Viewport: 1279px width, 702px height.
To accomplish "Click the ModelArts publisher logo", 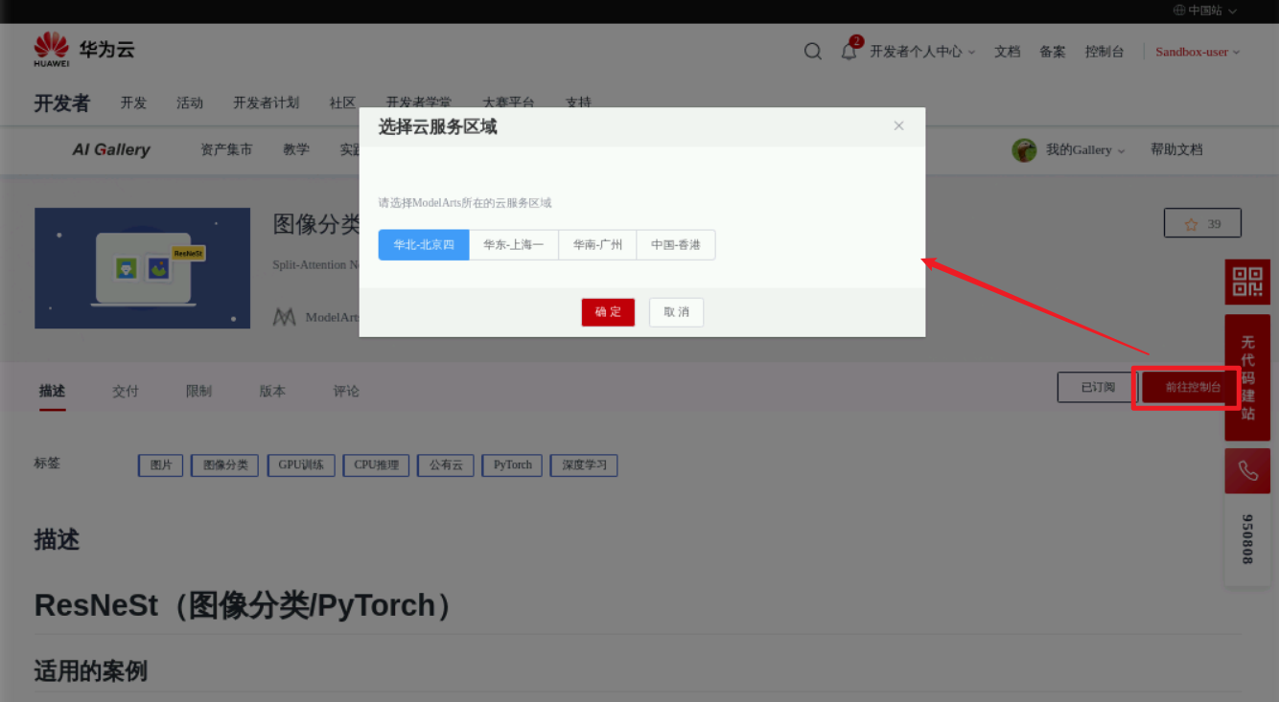I will click(x=284, y=317).
